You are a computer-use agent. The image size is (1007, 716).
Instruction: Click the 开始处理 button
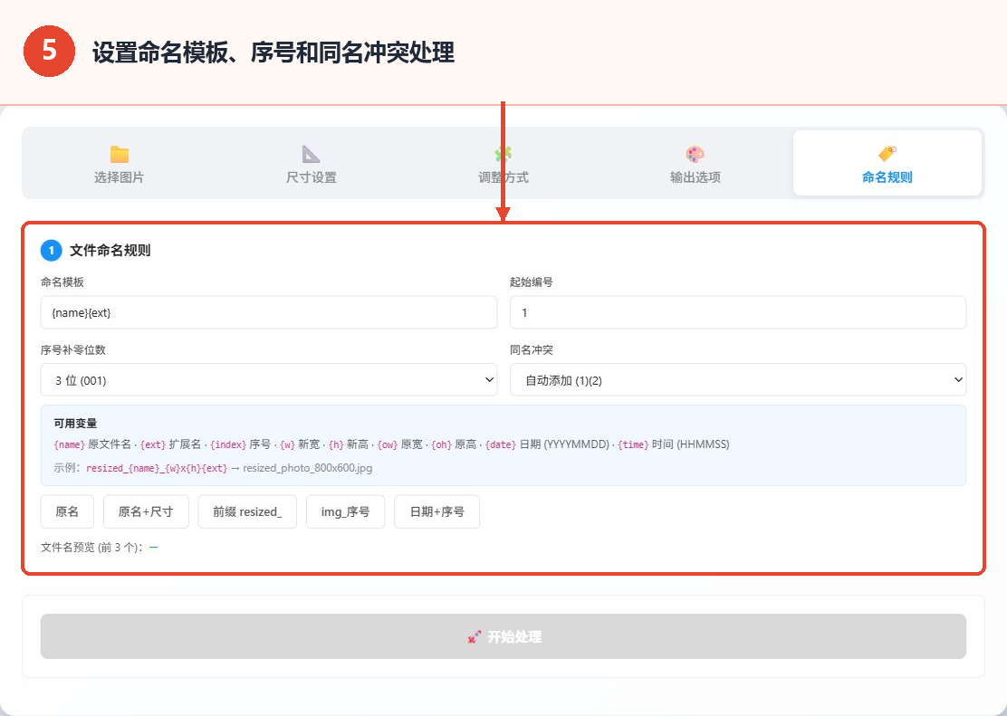pos(503,636)
